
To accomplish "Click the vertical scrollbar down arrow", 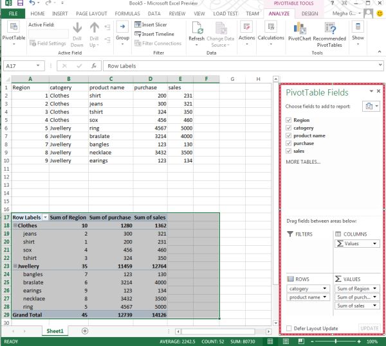I will pyautogui.click(x=276, y=323).
